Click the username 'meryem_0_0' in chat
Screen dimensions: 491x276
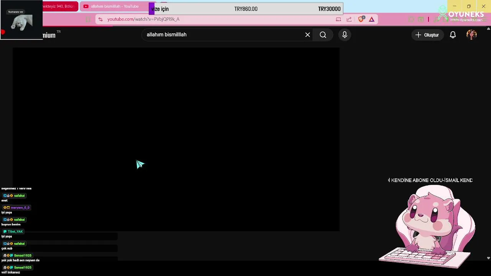(x=20, y=208)
